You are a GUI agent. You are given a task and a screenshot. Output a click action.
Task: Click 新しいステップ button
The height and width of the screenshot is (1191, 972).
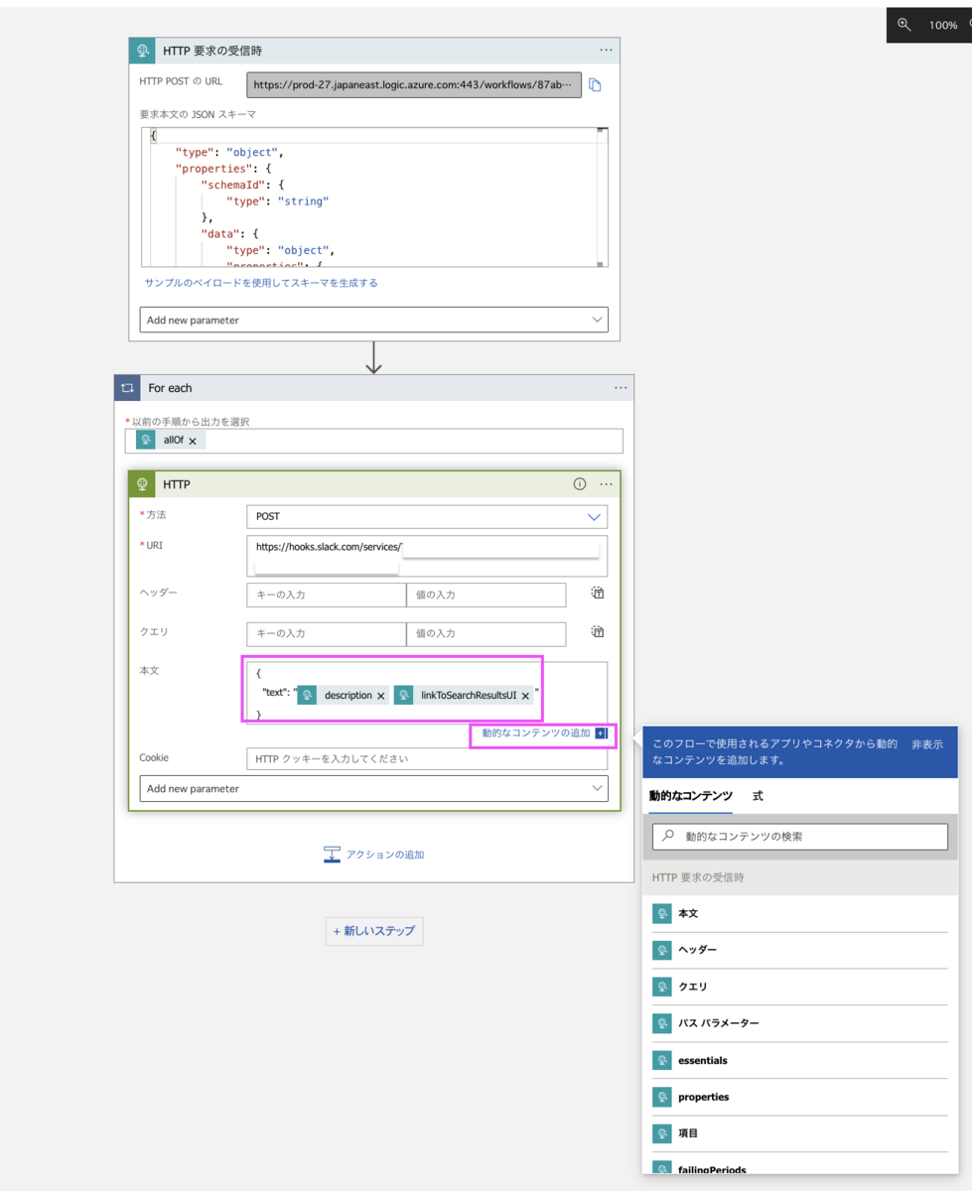pyautogui.click(x=374, y=931)
